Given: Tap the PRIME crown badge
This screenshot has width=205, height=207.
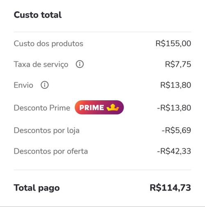Looking at the screenshot, I should [99, 108].
